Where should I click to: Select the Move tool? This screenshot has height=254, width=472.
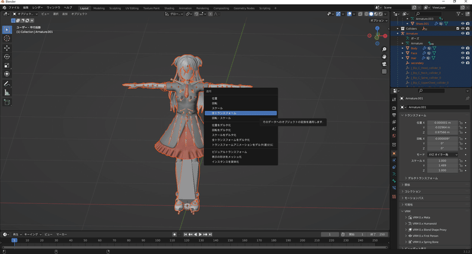point(7,48)
